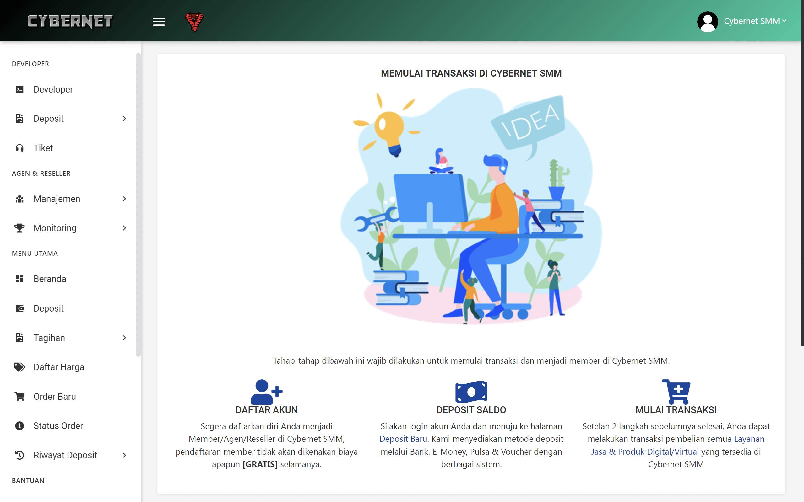The image size is (804, 502).
Task: Open the Order Baru menu entry
Action: point(54,396)
